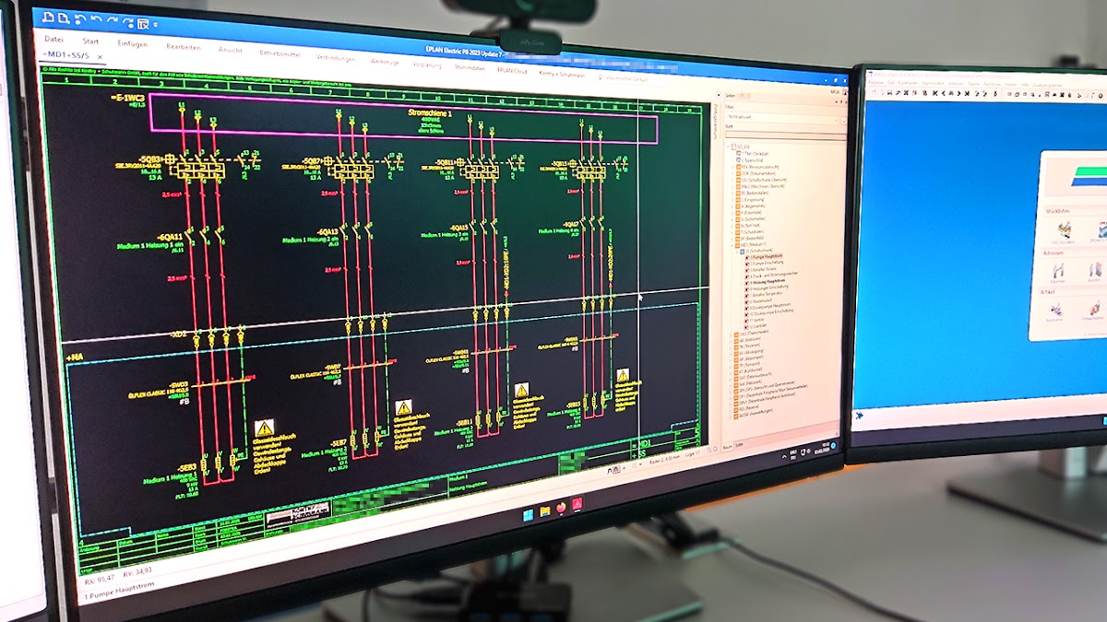Select 5 Heizung Hauptstrom page in tree
The height and width of the screenshot is (622, 1107).
pos(768,281)
